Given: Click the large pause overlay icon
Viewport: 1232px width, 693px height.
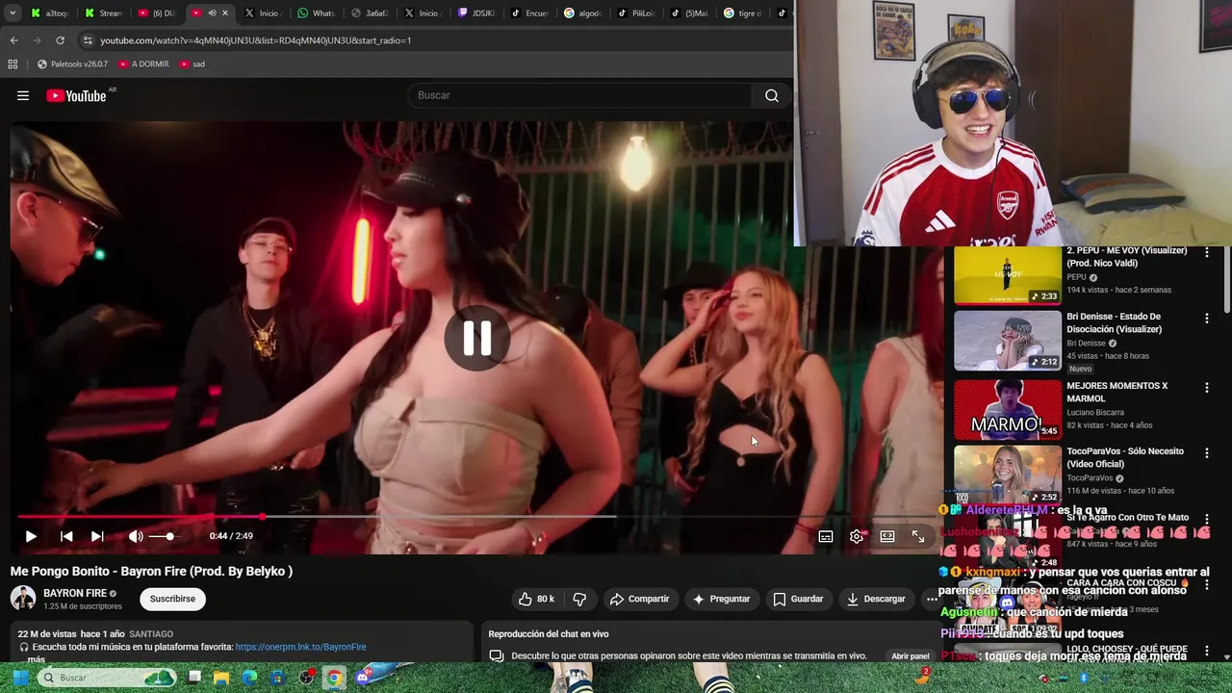Looking at the screenshot, I should tap(477, 338).
